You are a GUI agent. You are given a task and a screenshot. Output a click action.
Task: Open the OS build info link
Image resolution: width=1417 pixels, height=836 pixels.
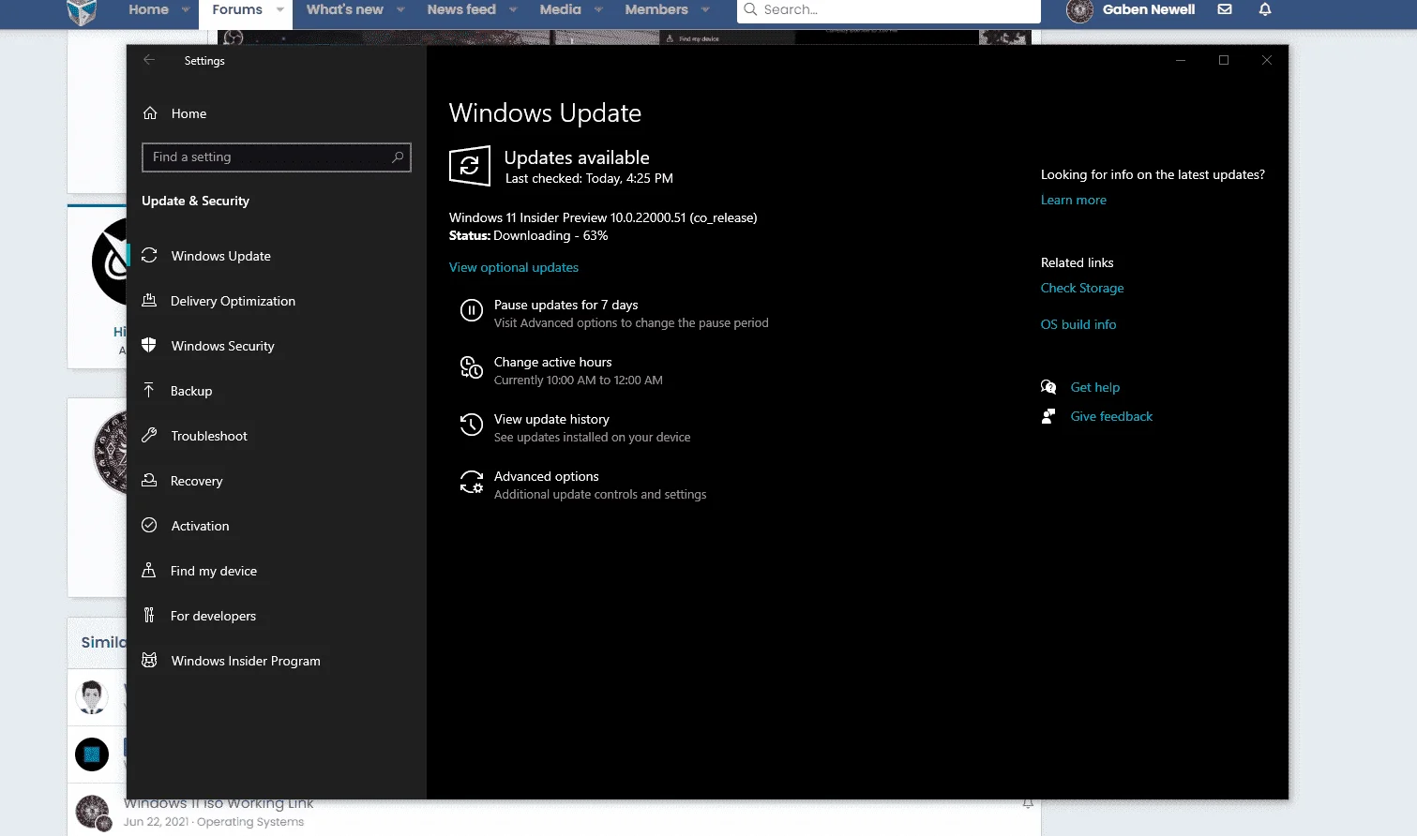tap(1078, 324)
